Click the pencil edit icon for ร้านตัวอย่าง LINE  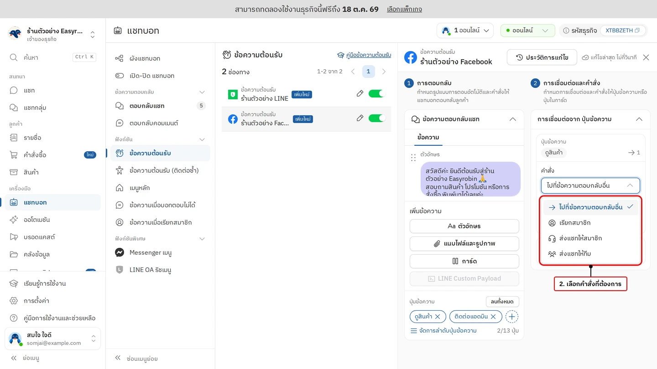pos(360,93)
